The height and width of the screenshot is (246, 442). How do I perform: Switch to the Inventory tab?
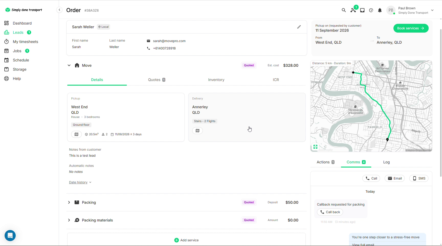tap(216, 80)
